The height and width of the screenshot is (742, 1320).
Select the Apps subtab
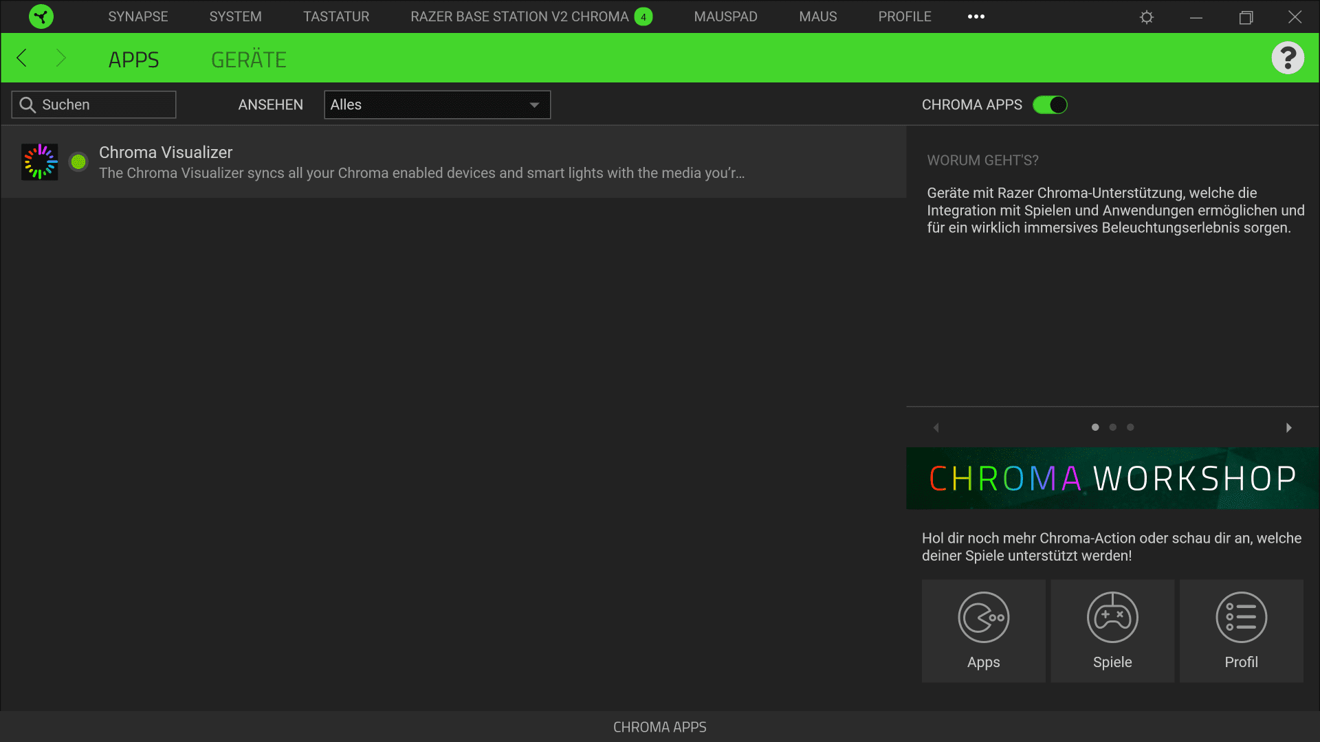pyautogui.click(x=134, y=60)
